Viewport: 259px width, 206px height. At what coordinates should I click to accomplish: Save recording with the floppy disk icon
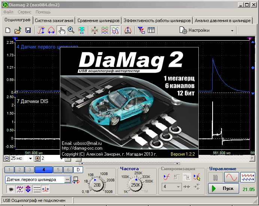28,30
